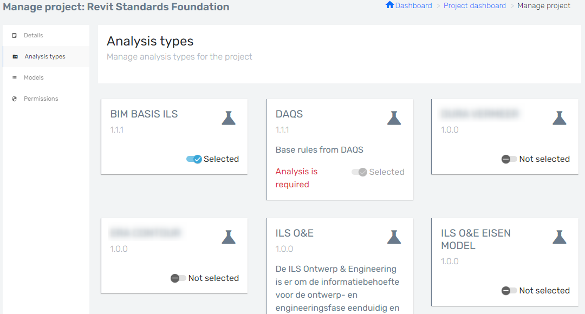Image resolution: width=585 pixels, height=314 pixels.
Task: Click the disabled Selected toggle on DAQS
Action: point(360,172)
